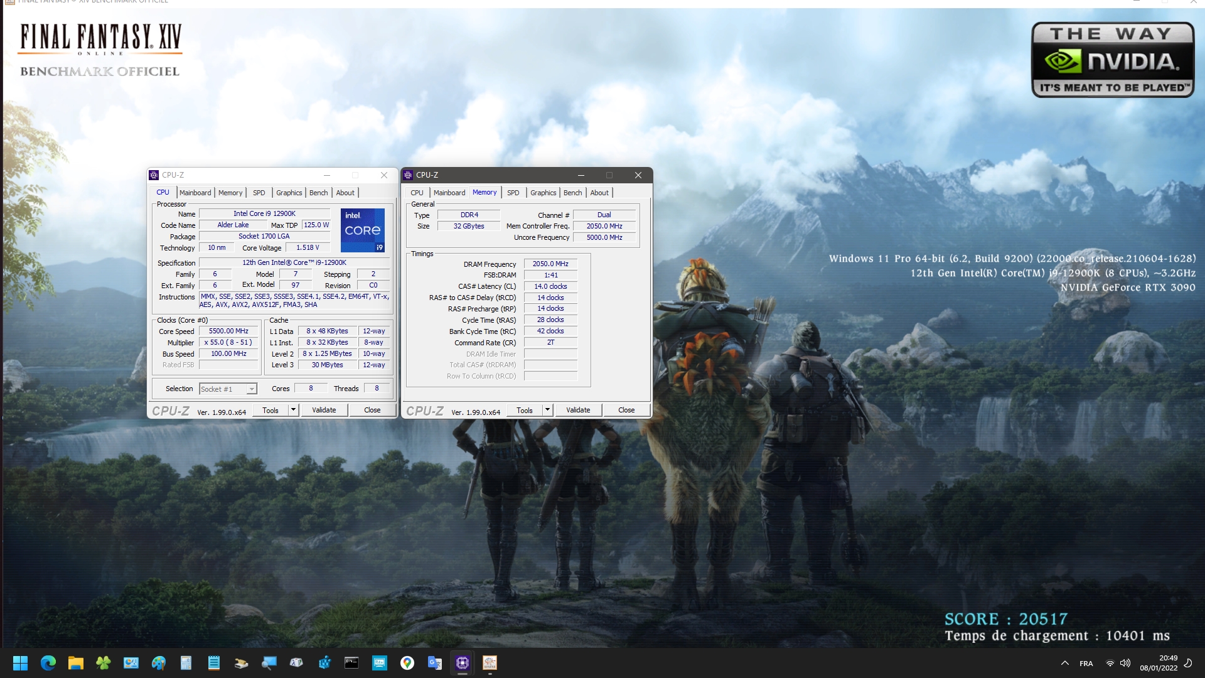Open the Tools dropdown arrow in the left CPU-Z window
This screenshot has width=1205, height=678.
pyautogui.click(x=293, y=410)
